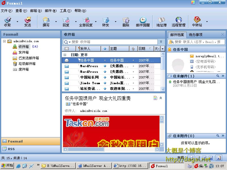Image resolution: width=227 pixels, height=170 pixels.
Task: Open dropdown arrow next to 转发
Action: (x=115, y=22)
